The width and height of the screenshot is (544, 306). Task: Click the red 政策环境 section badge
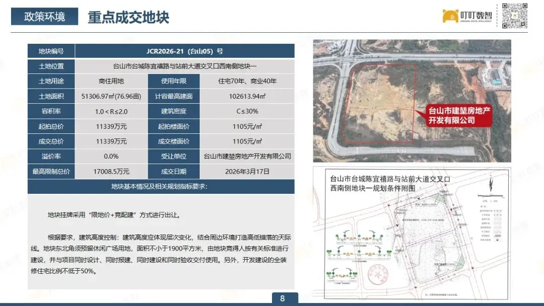coord(44,16)
